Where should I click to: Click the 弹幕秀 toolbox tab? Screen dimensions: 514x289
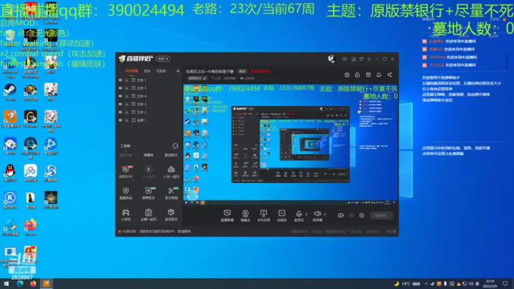[x=148, y=155]
